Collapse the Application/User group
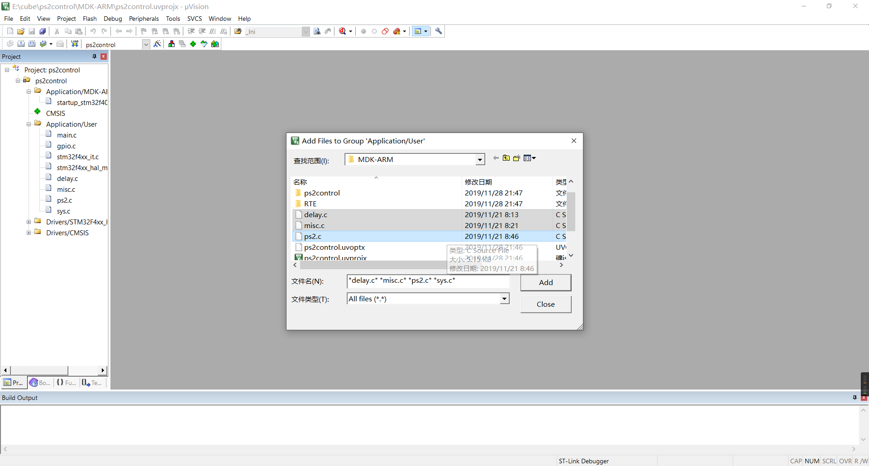Screen dimensions: 869x466 tap(29, 124)
